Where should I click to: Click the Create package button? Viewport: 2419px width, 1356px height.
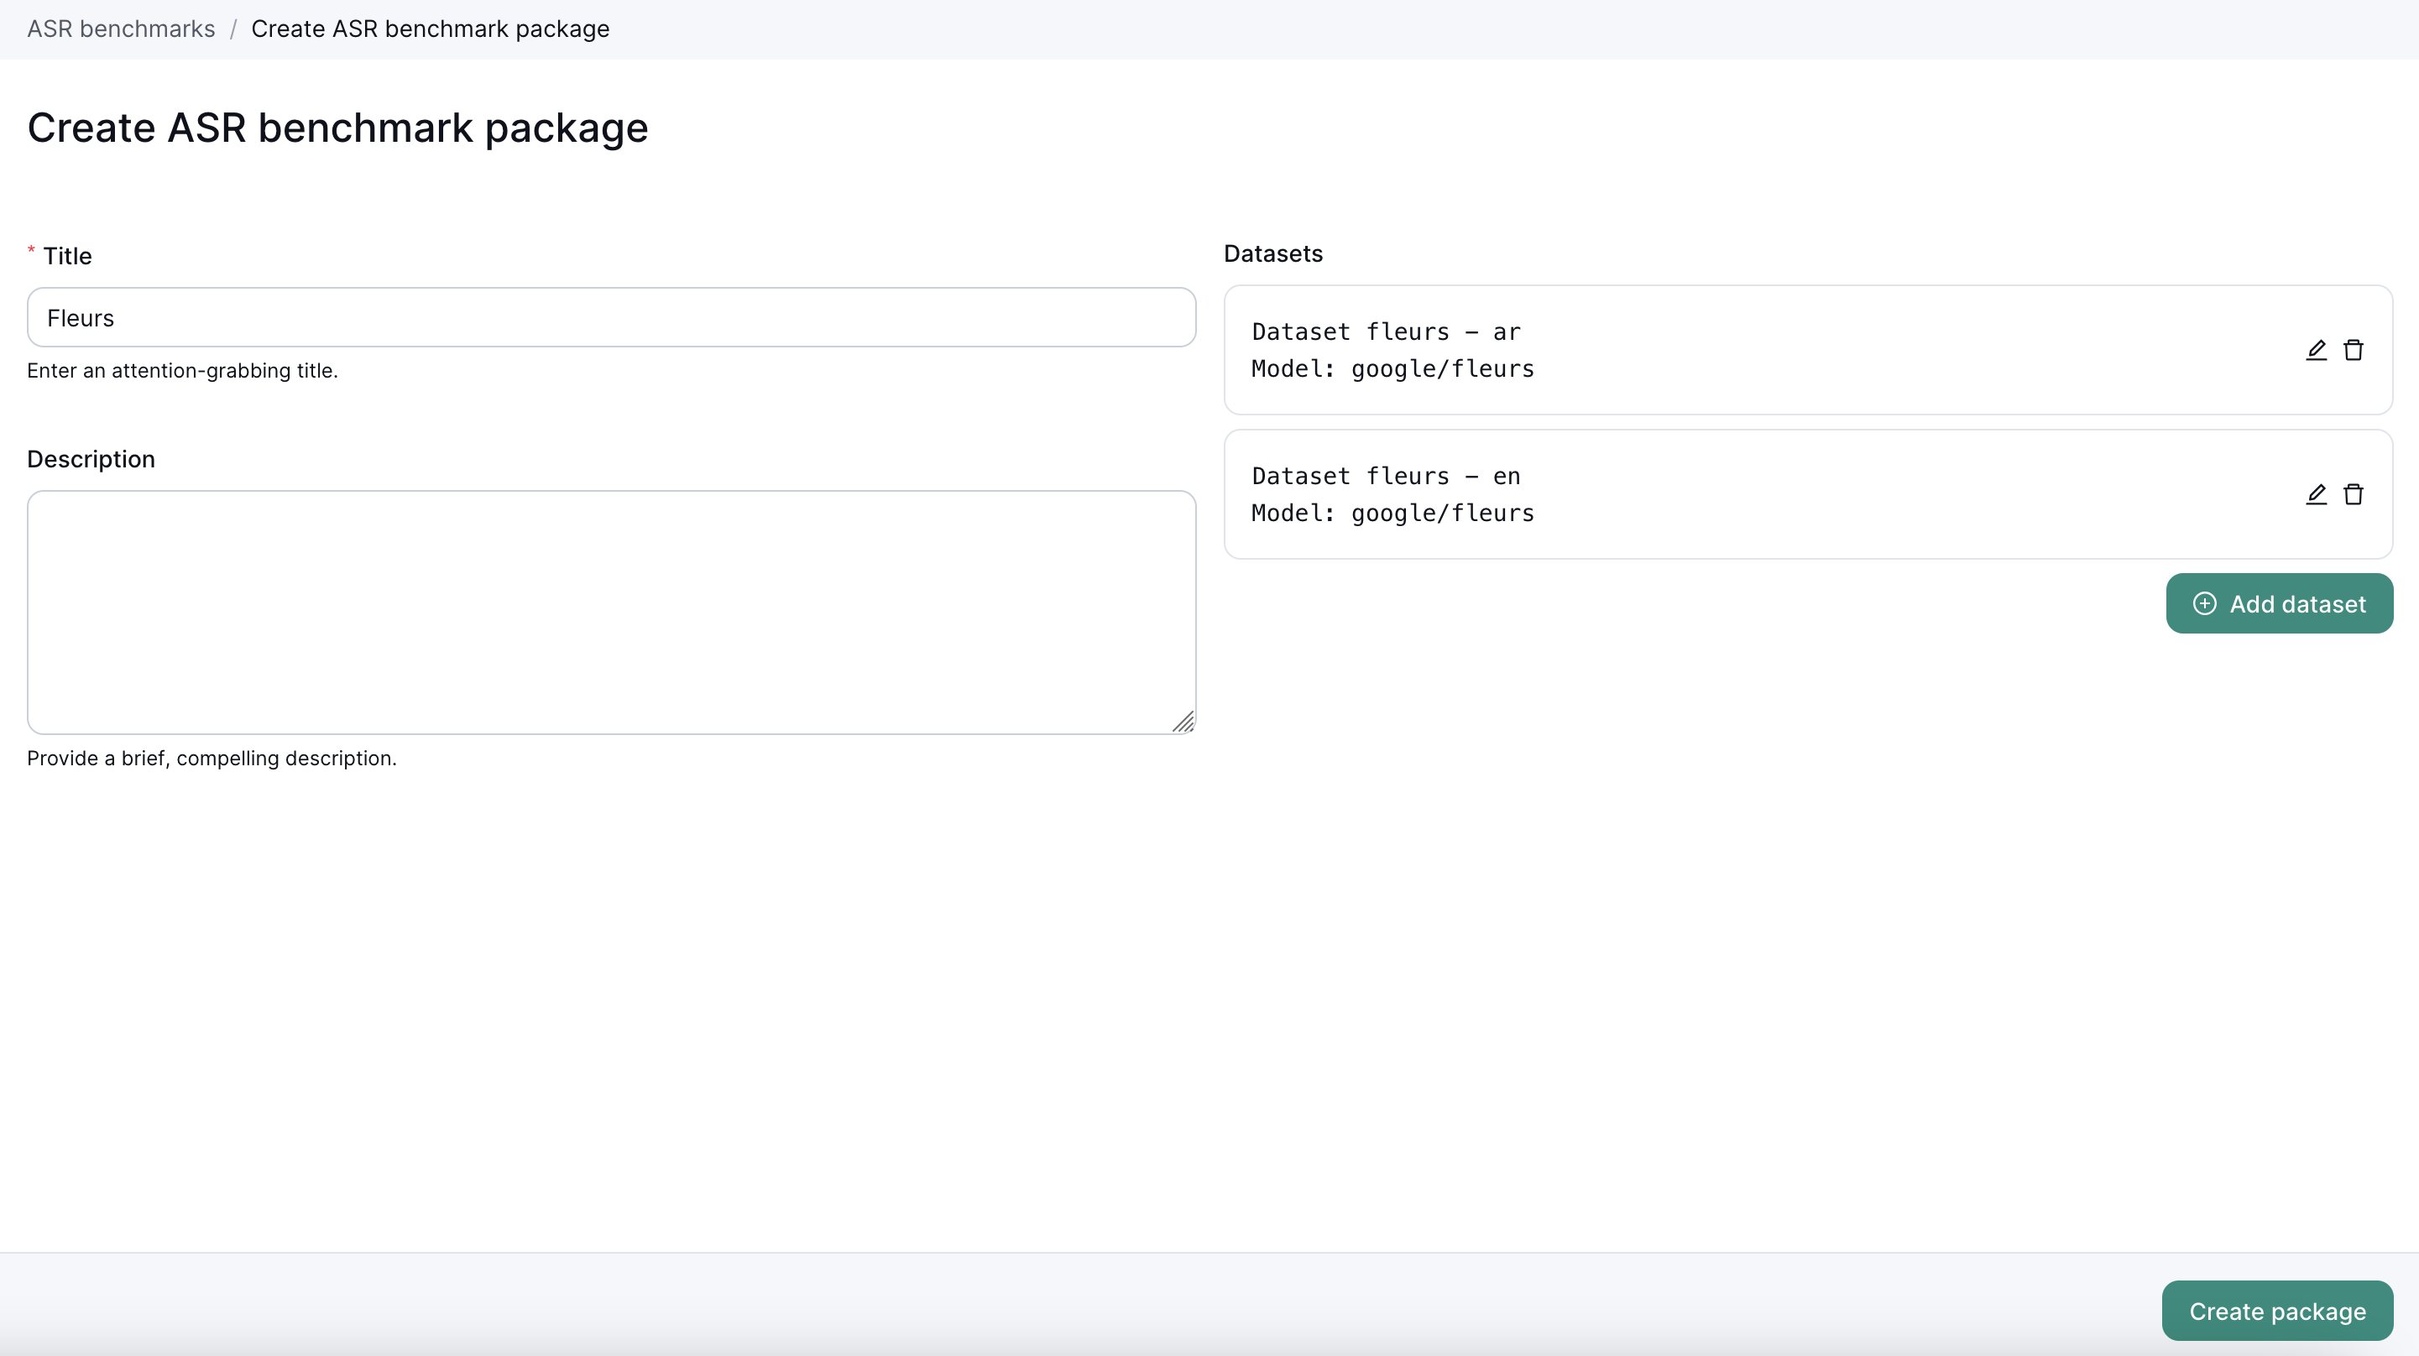2276,1311
